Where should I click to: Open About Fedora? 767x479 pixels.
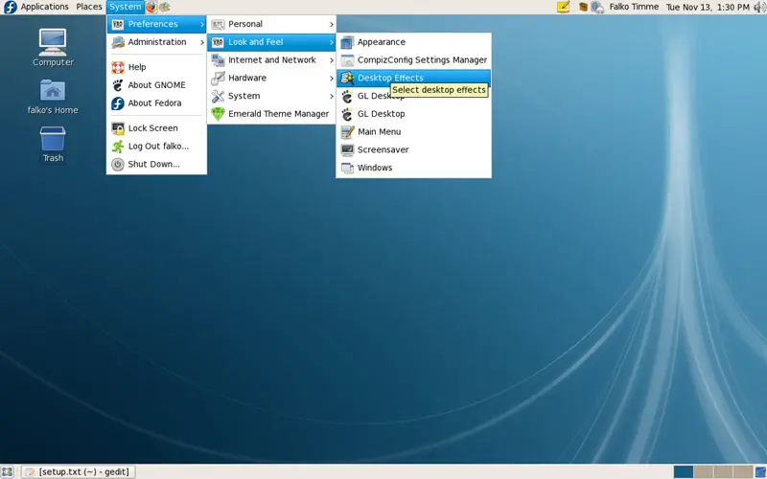[156, 103]
